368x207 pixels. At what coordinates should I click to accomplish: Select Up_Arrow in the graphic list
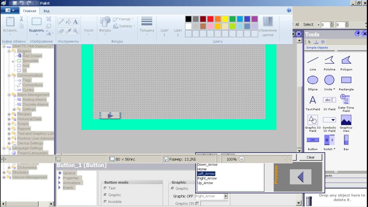point(205,183)
